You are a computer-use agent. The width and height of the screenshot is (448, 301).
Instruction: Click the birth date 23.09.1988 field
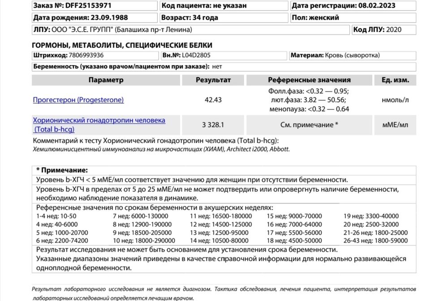(95, 18)
